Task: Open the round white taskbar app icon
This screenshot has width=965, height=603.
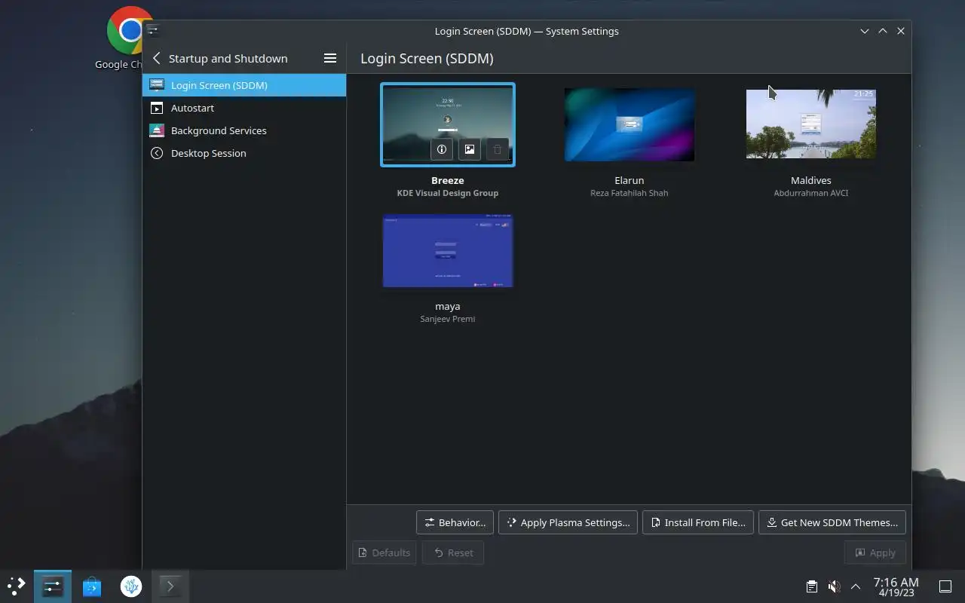Action: point(131,586)
